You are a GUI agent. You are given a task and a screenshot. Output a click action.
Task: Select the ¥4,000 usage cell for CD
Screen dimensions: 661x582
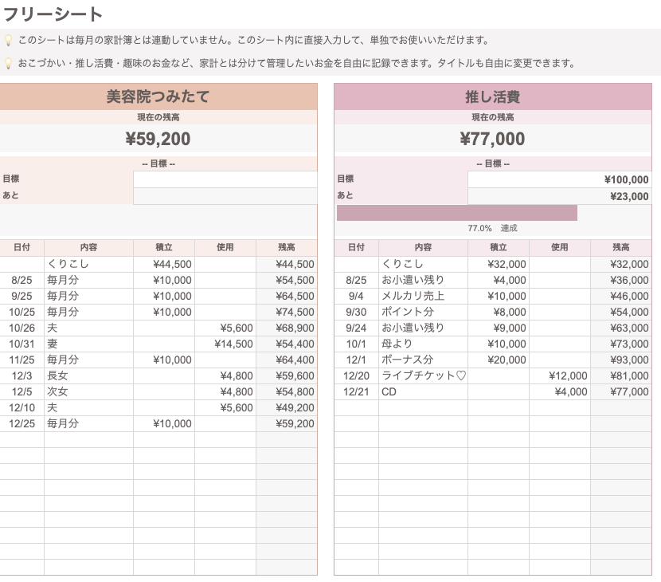pyautogui.click(x=559, y=391)
